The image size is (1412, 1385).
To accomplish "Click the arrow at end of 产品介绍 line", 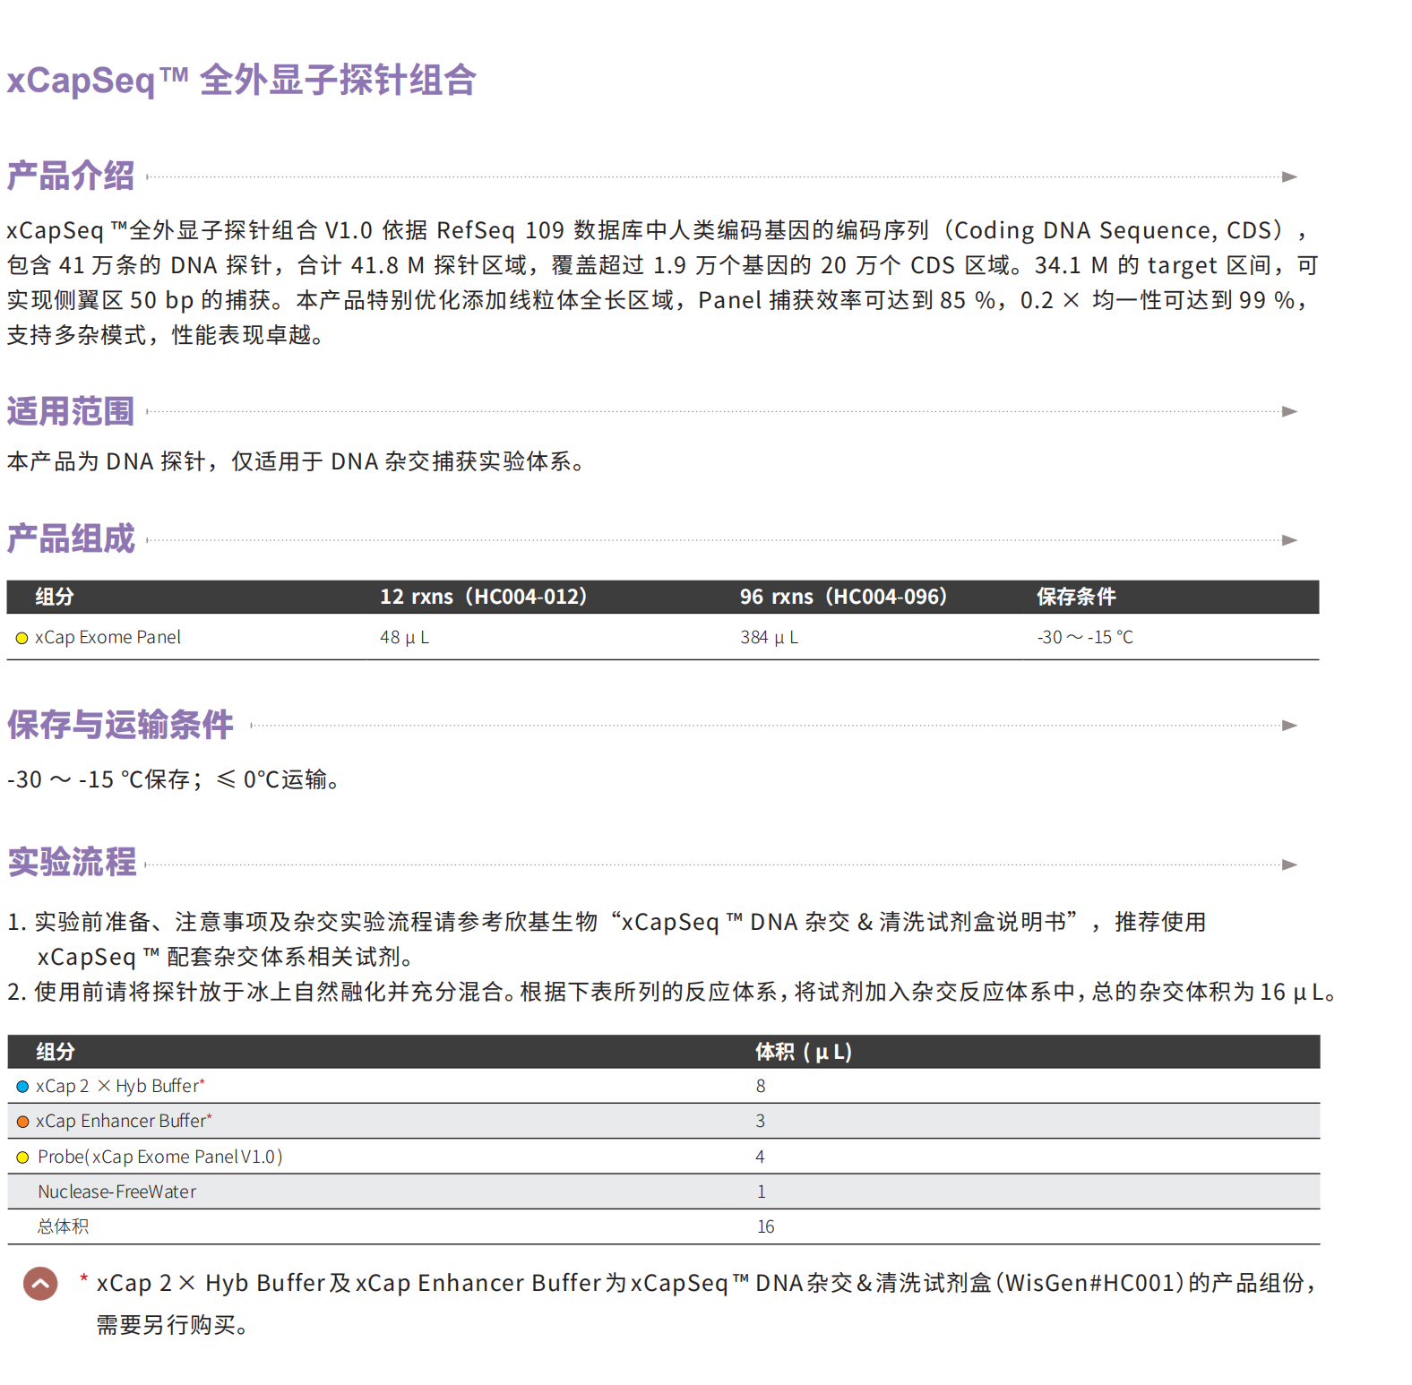I will pos(1290,176).
